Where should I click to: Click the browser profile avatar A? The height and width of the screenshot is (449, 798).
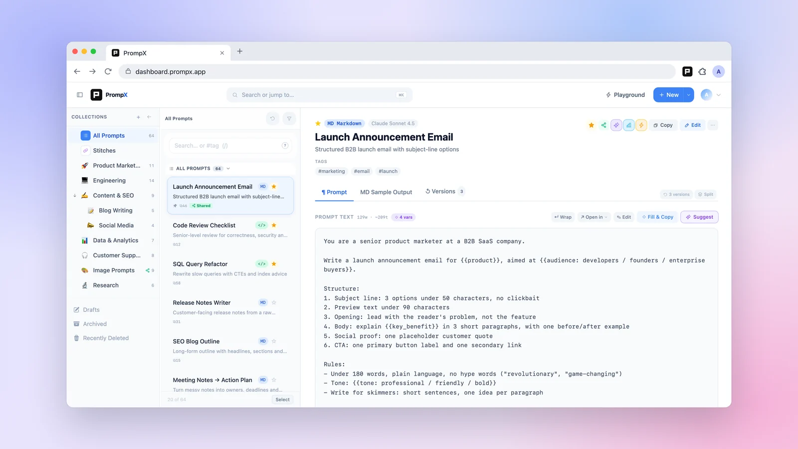pos(719,72)
